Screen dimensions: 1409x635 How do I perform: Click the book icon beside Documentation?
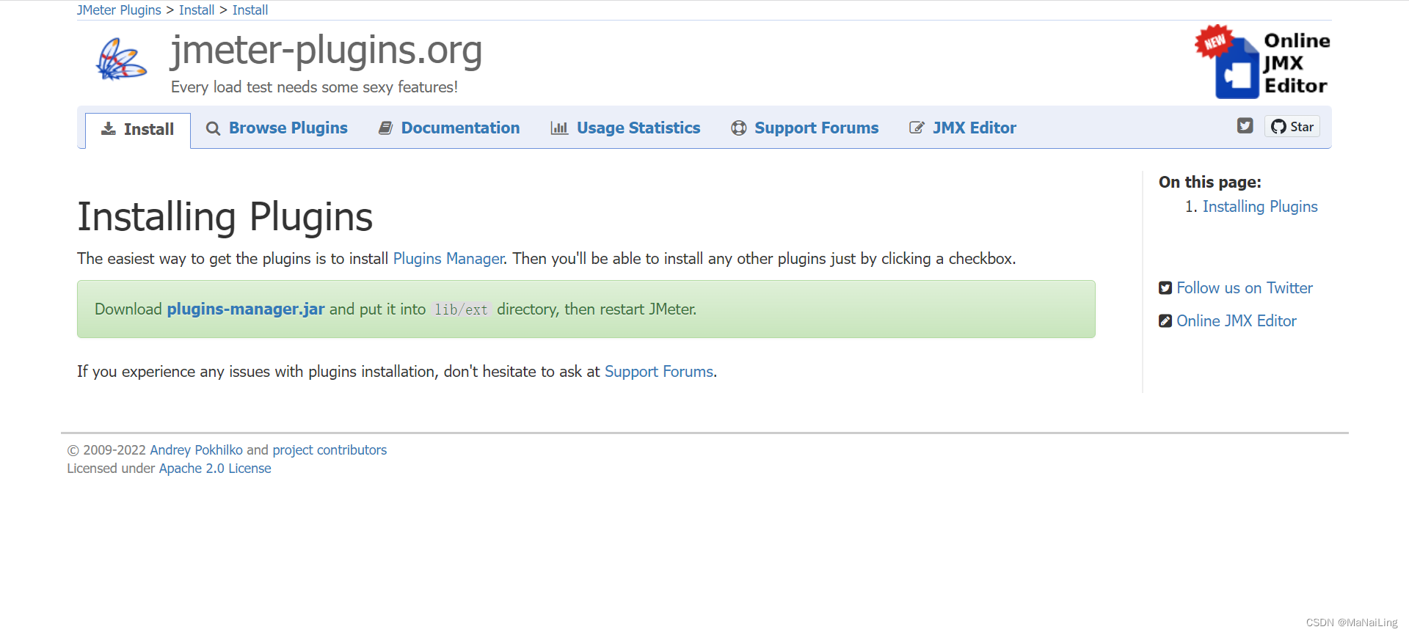385,128
